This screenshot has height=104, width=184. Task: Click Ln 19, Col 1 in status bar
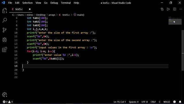pos(120,102)
